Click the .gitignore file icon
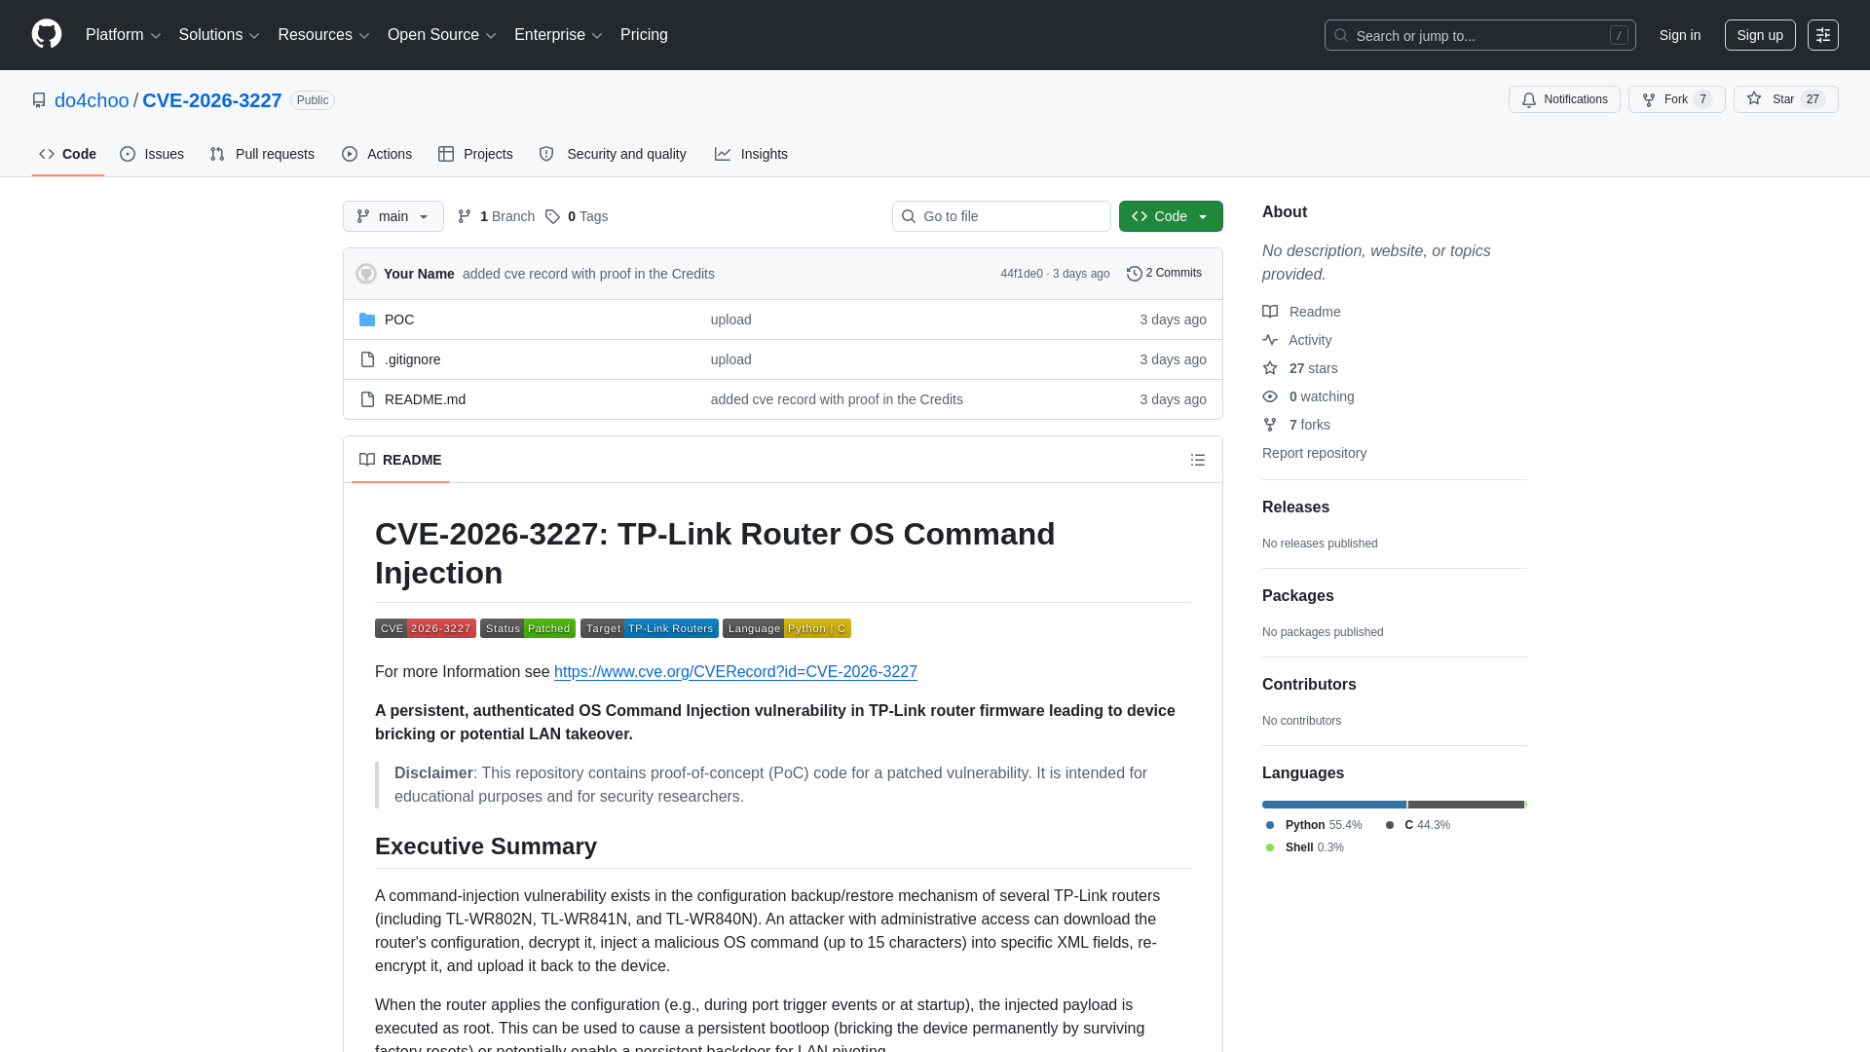1870x1052 pixels. click(367, 359)
